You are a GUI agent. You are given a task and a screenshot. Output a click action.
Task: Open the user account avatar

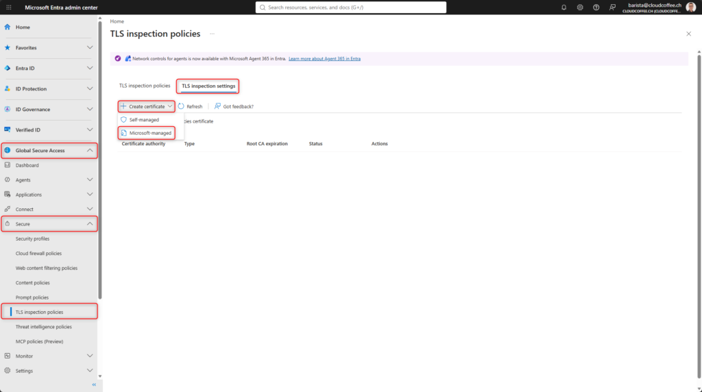[x=691, y=7]
